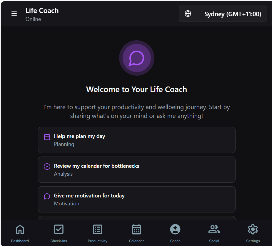Viewport: 272px width, 246px height.
Task: Select the Help me plan my day prompt
Action: coord(136,140)
